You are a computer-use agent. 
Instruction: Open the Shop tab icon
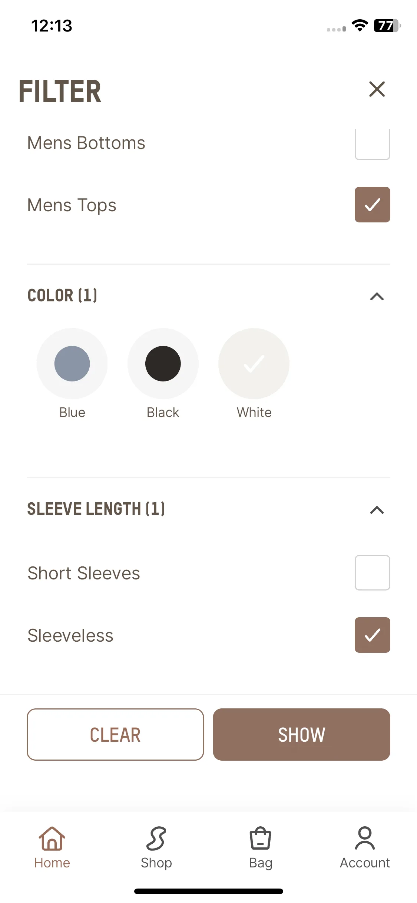point(156,838)
